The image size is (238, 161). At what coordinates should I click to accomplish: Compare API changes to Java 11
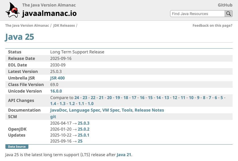[183, 98]
